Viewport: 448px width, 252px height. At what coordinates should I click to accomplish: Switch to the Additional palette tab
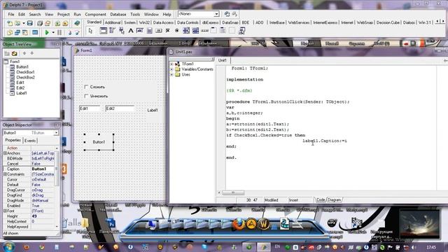(x=113, y=22)
